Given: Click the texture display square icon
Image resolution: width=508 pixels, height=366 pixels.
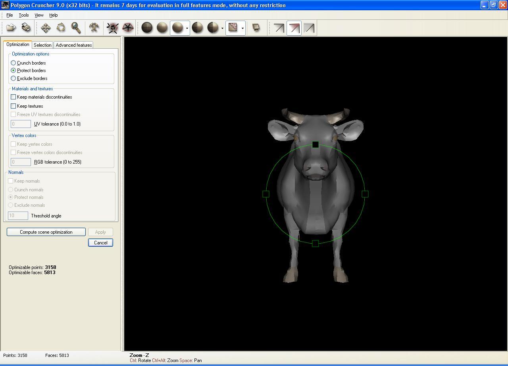Looking at the screenshot, I should point(233,28).
